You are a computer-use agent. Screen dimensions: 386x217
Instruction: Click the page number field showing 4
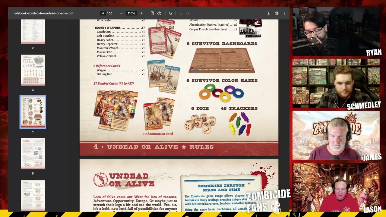click(x=103, y=13)
